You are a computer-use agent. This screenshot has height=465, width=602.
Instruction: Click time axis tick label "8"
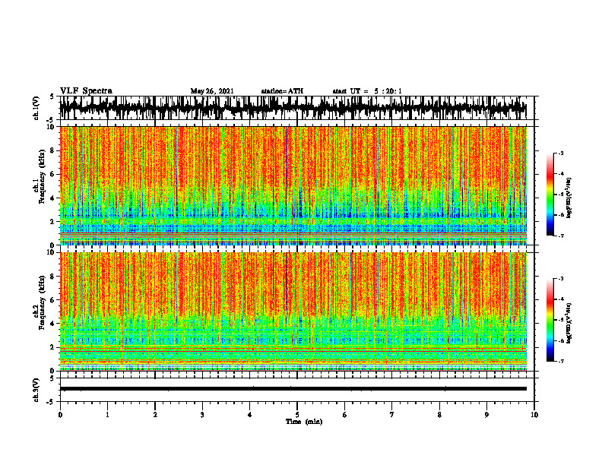click(x=439, y=415)
